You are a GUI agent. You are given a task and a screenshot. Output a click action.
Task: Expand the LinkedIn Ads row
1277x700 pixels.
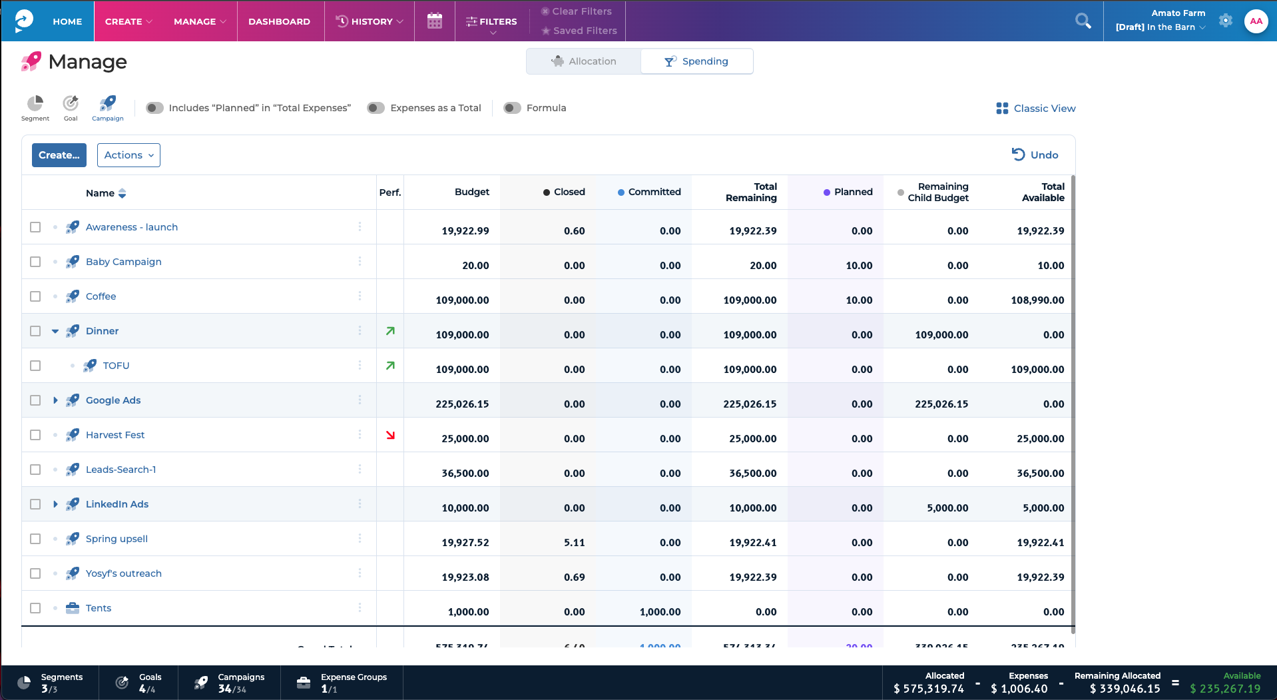(55, 504)
